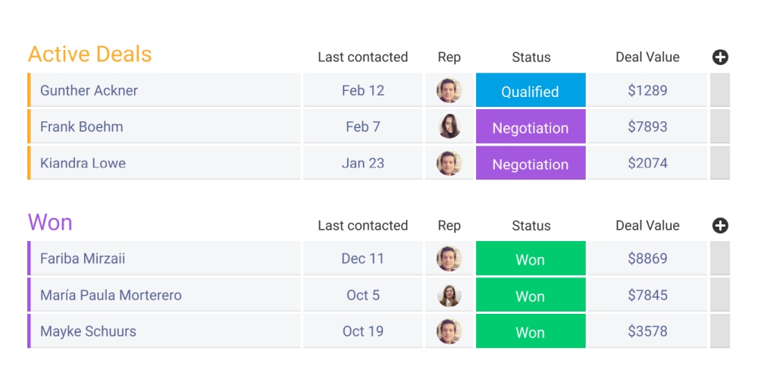Click rep avatar for Frank Boehm
This screenshot has height=379, width=758.
[x=449, y=127]
